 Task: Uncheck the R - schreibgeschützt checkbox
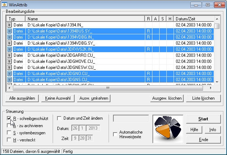click(x=9, y=118)
